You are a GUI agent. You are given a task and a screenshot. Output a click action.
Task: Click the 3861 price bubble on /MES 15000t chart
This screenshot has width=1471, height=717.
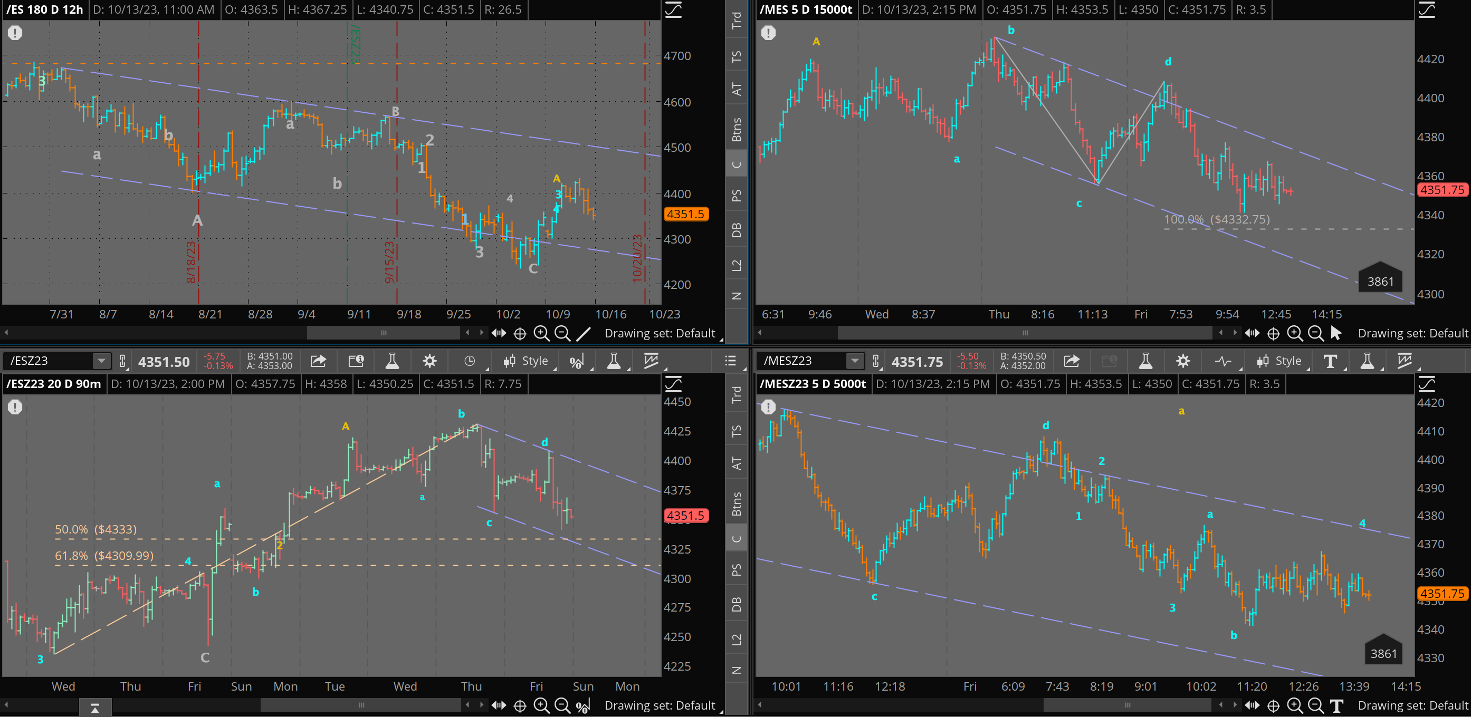point(1380,279)
